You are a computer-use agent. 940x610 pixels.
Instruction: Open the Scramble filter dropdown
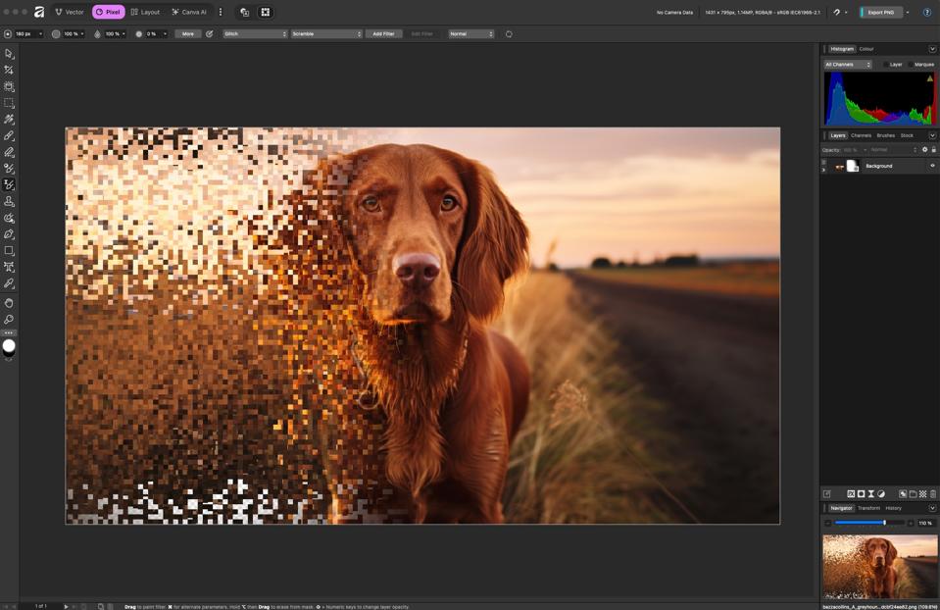(326, 33)
